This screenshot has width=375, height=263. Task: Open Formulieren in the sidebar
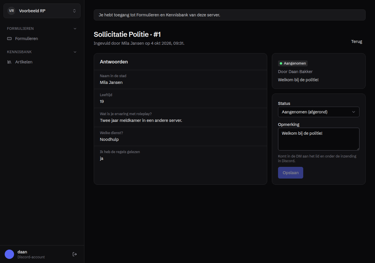point(42,39)
